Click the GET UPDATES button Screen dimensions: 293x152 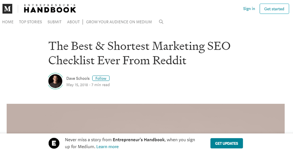pos(227,143)
